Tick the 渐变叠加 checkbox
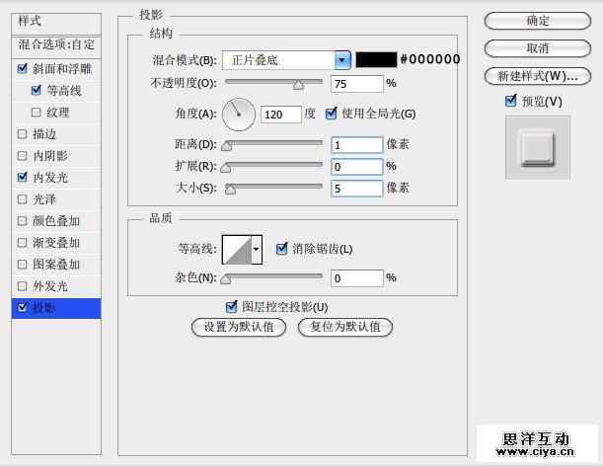 click(x=23, y=242)
